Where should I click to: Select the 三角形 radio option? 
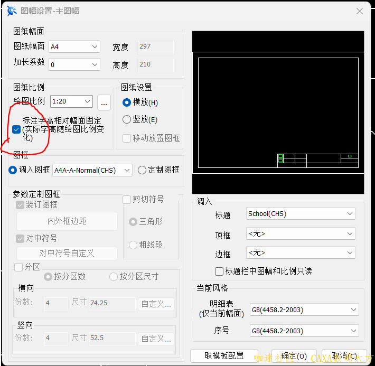click(133, 222)
